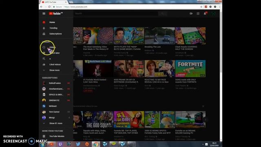
Task: Open the INSANE Gaming PC video thumbnail
Action: 190,120
